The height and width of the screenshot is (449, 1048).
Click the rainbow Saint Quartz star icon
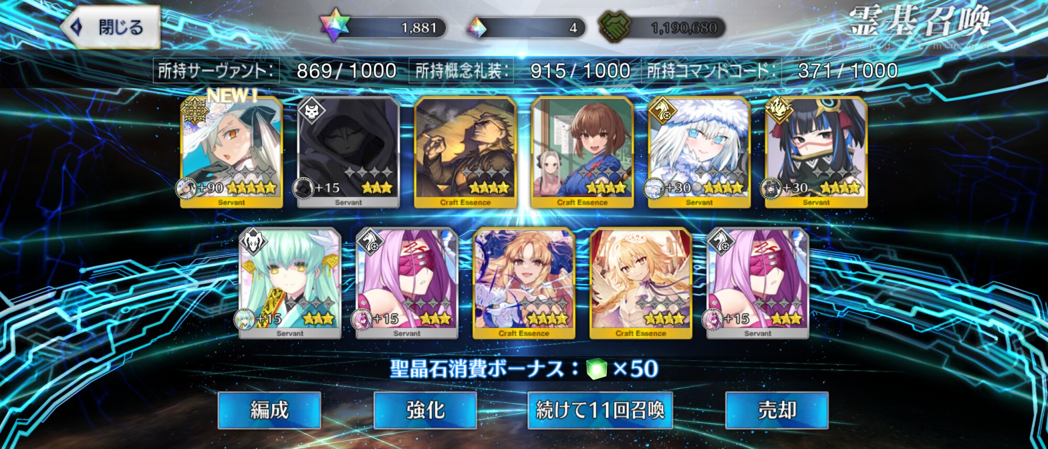point(334,26)
